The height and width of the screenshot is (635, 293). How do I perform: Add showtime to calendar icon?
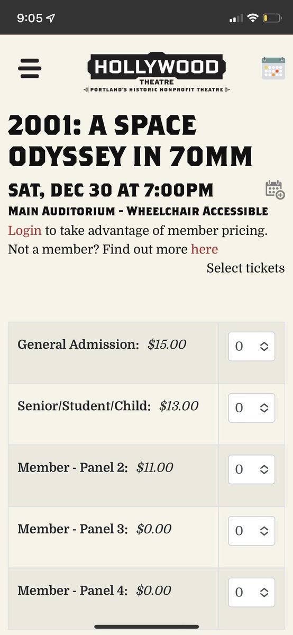(x=275, y=189)
